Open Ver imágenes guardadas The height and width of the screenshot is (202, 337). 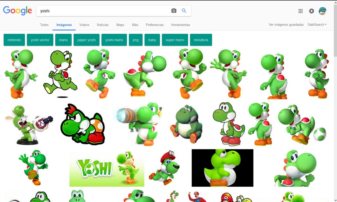click(286, 24)
